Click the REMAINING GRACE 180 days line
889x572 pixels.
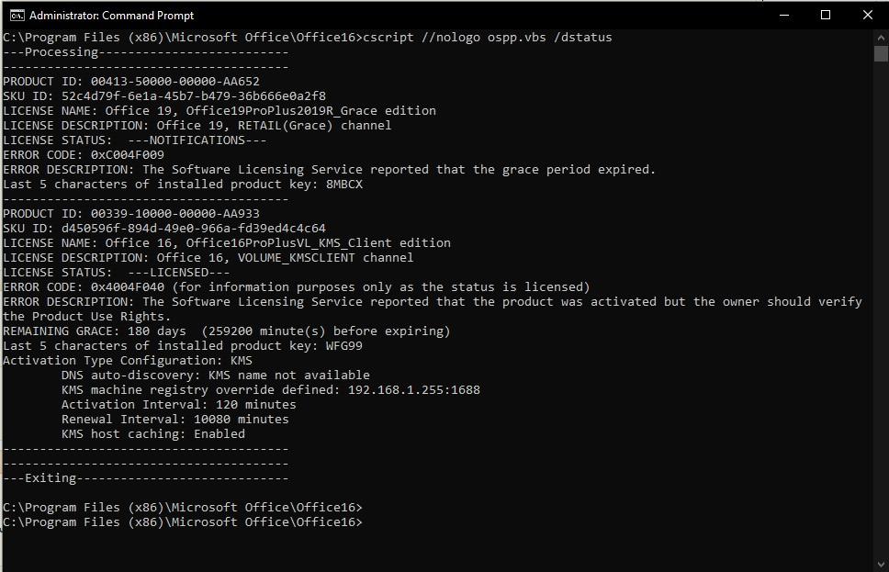coord(227,331)
